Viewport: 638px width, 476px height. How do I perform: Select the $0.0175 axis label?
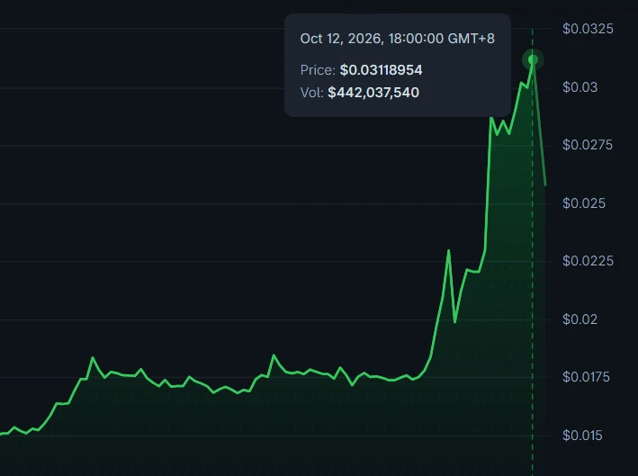click(x=586, y=377)
